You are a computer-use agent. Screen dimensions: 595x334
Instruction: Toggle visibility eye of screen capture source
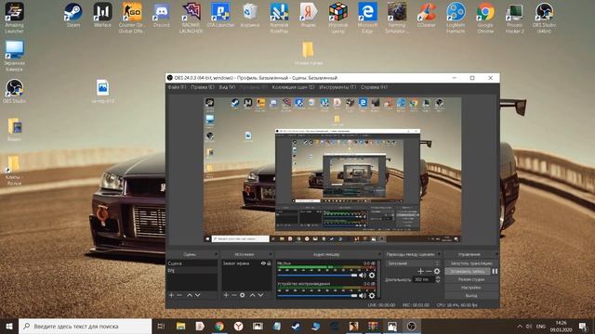(x=263, y=263)
